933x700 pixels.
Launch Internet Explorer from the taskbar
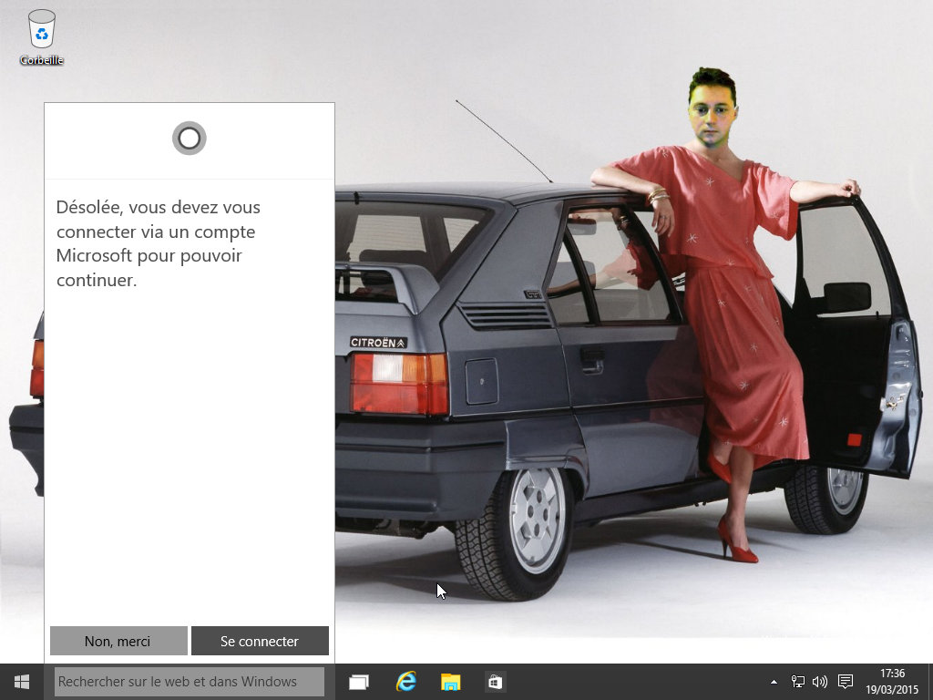[x=405, y=682]
